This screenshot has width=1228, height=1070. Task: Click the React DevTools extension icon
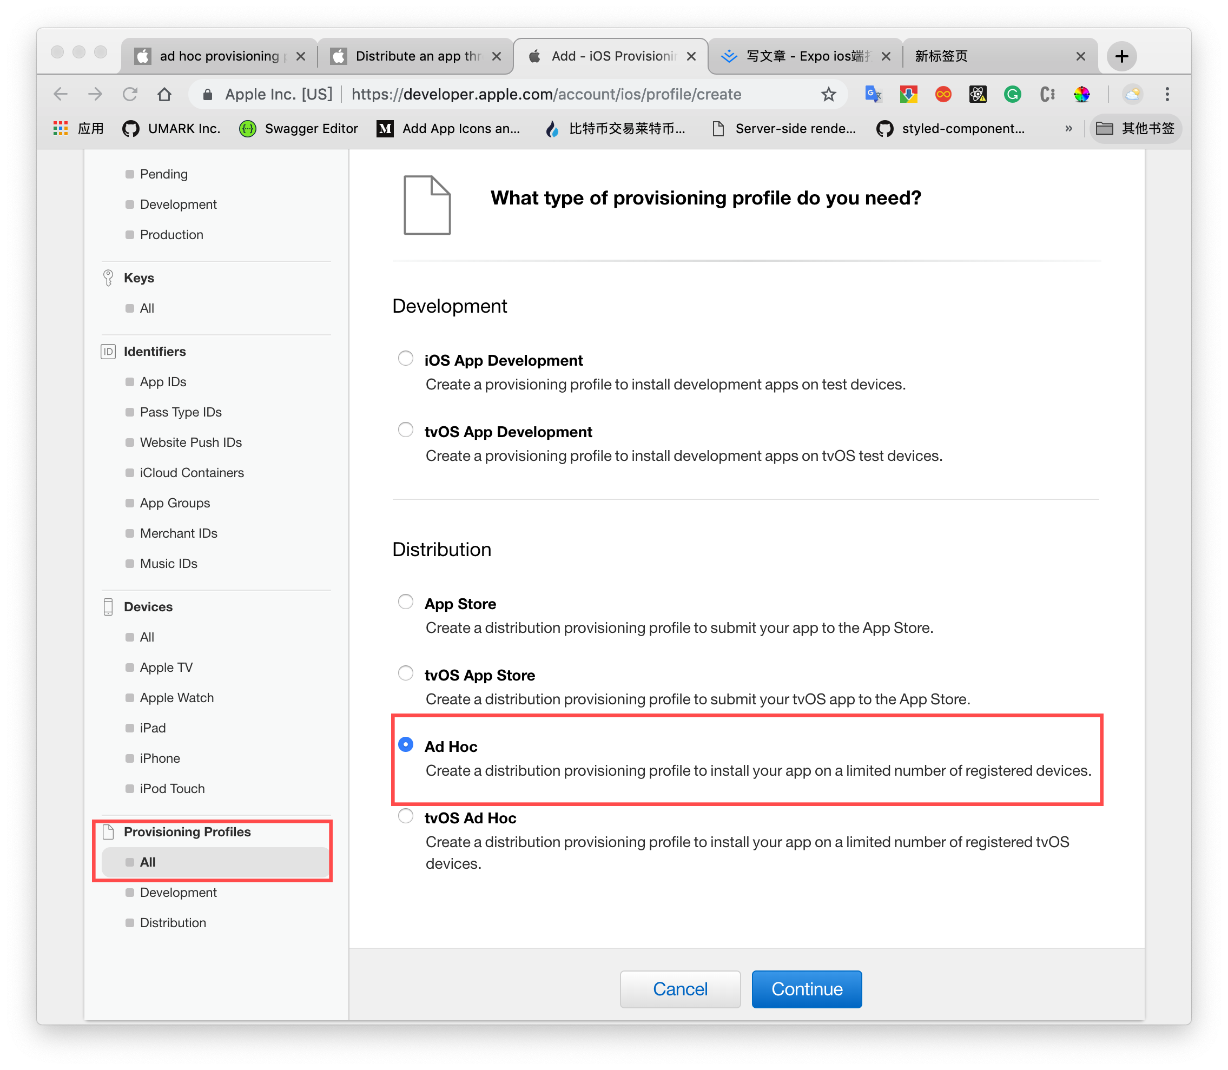pyautogui.click(x=978, y=94)
